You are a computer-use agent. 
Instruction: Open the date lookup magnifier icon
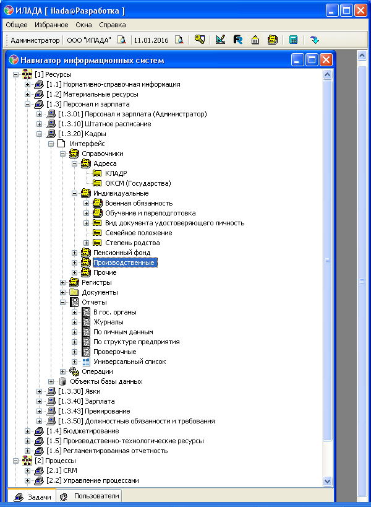tap(179, 40)
